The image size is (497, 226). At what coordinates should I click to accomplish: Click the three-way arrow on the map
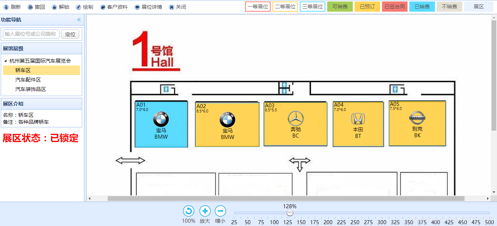[300, 164]
